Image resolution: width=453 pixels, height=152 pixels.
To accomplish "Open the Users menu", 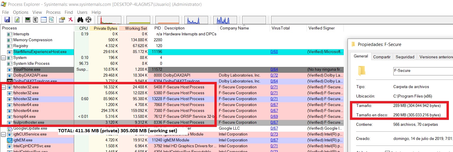I will click(x=82, y=12).
